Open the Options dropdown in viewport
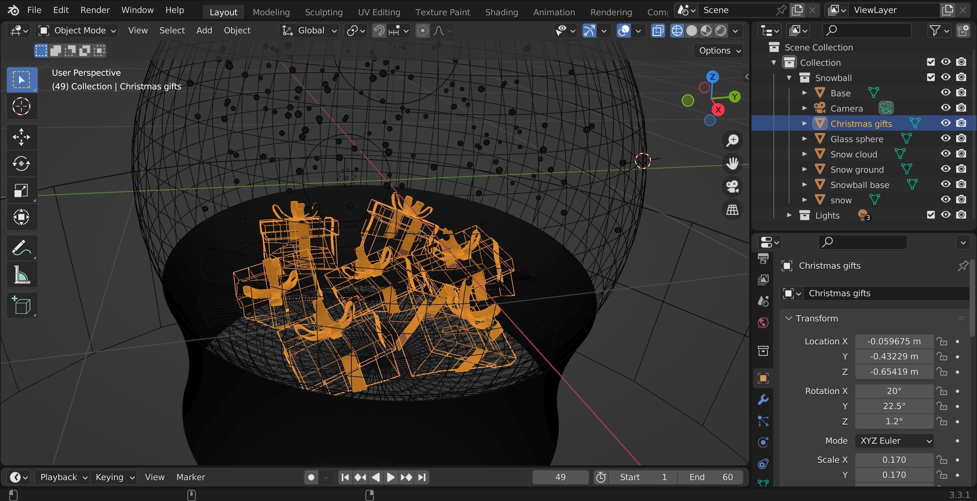The height and width of the screenshot is (501, 977). click(x=719, y=50)
